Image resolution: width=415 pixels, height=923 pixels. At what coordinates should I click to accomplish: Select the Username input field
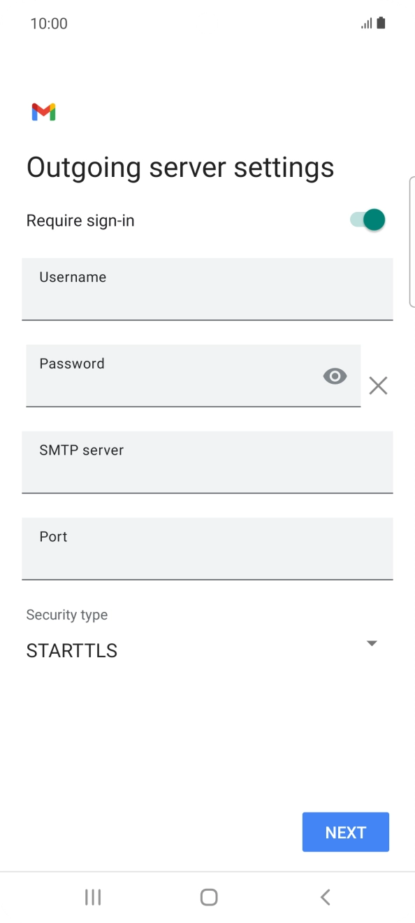[207, 289]
